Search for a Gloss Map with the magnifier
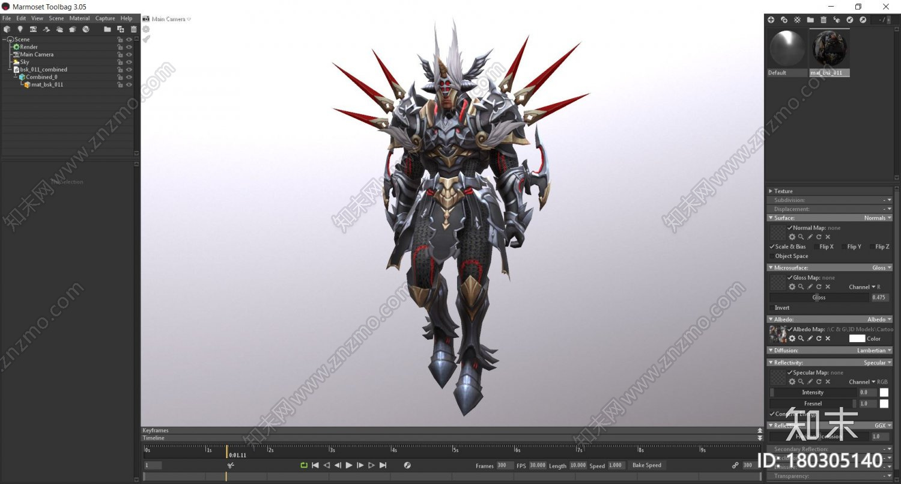Viewport: 901px width, 484px height. tap(801, 287)
